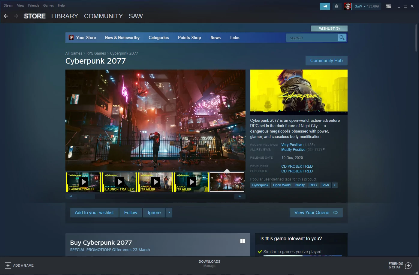
Task: Click the Follow button
Action: coord(131,213)
